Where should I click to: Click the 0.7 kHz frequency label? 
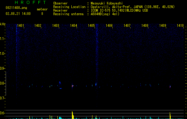pyautogui.click(x=2, y=98)
